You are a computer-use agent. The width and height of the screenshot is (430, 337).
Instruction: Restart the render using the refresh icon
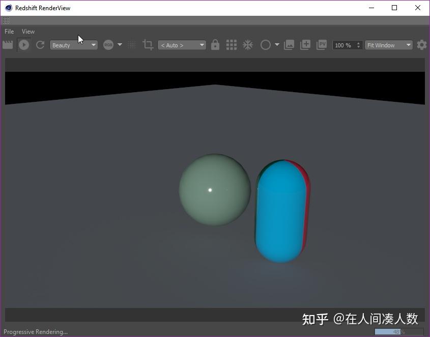pos(40,45)
